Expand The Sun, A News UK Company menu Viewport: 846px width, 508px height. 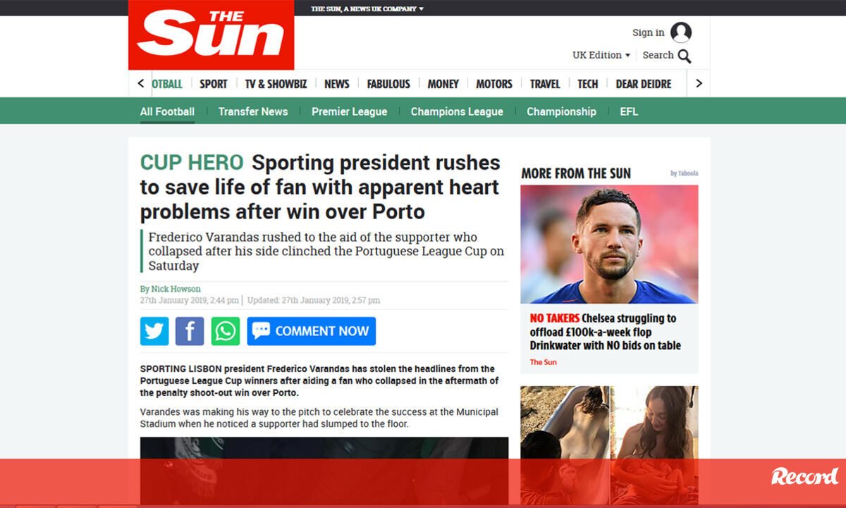tap(367, 8)
